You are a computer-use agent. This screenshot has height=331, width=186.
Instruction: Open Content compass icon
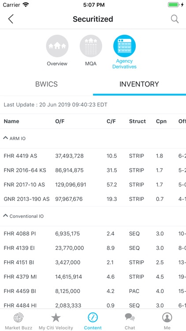point(93,318)
